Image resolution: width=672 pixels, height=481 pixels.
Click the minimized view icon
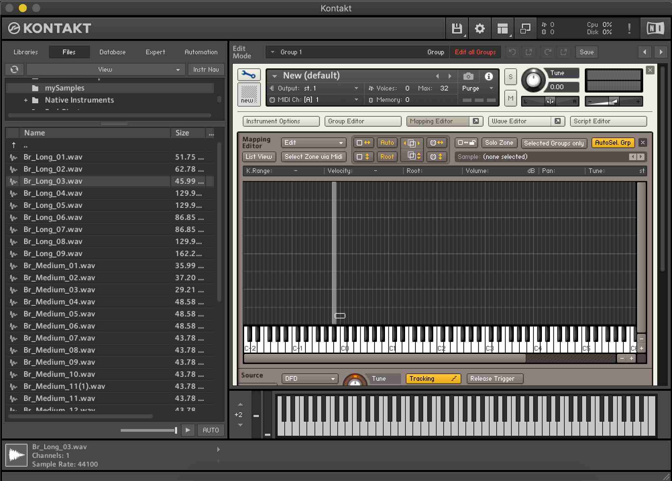point(525,28)
